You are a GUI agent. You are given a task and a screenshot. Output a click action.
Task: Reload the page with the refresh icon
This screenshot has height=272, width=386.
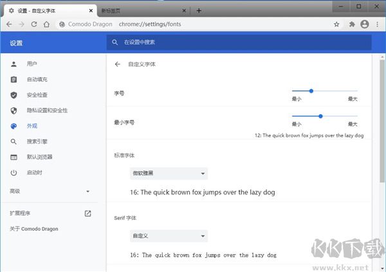pos(34,24)
